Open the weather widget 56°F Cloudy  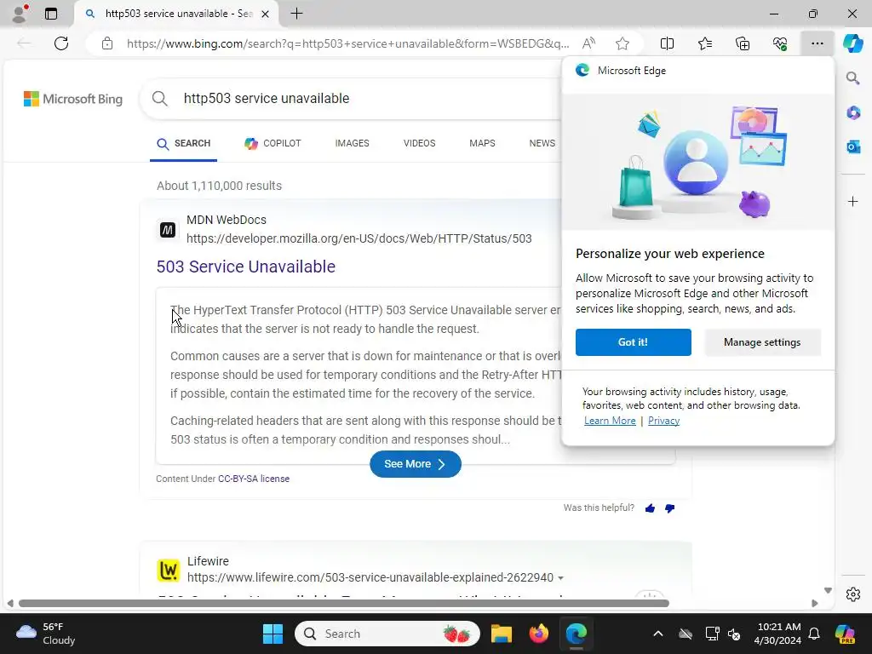coord(46,634)
